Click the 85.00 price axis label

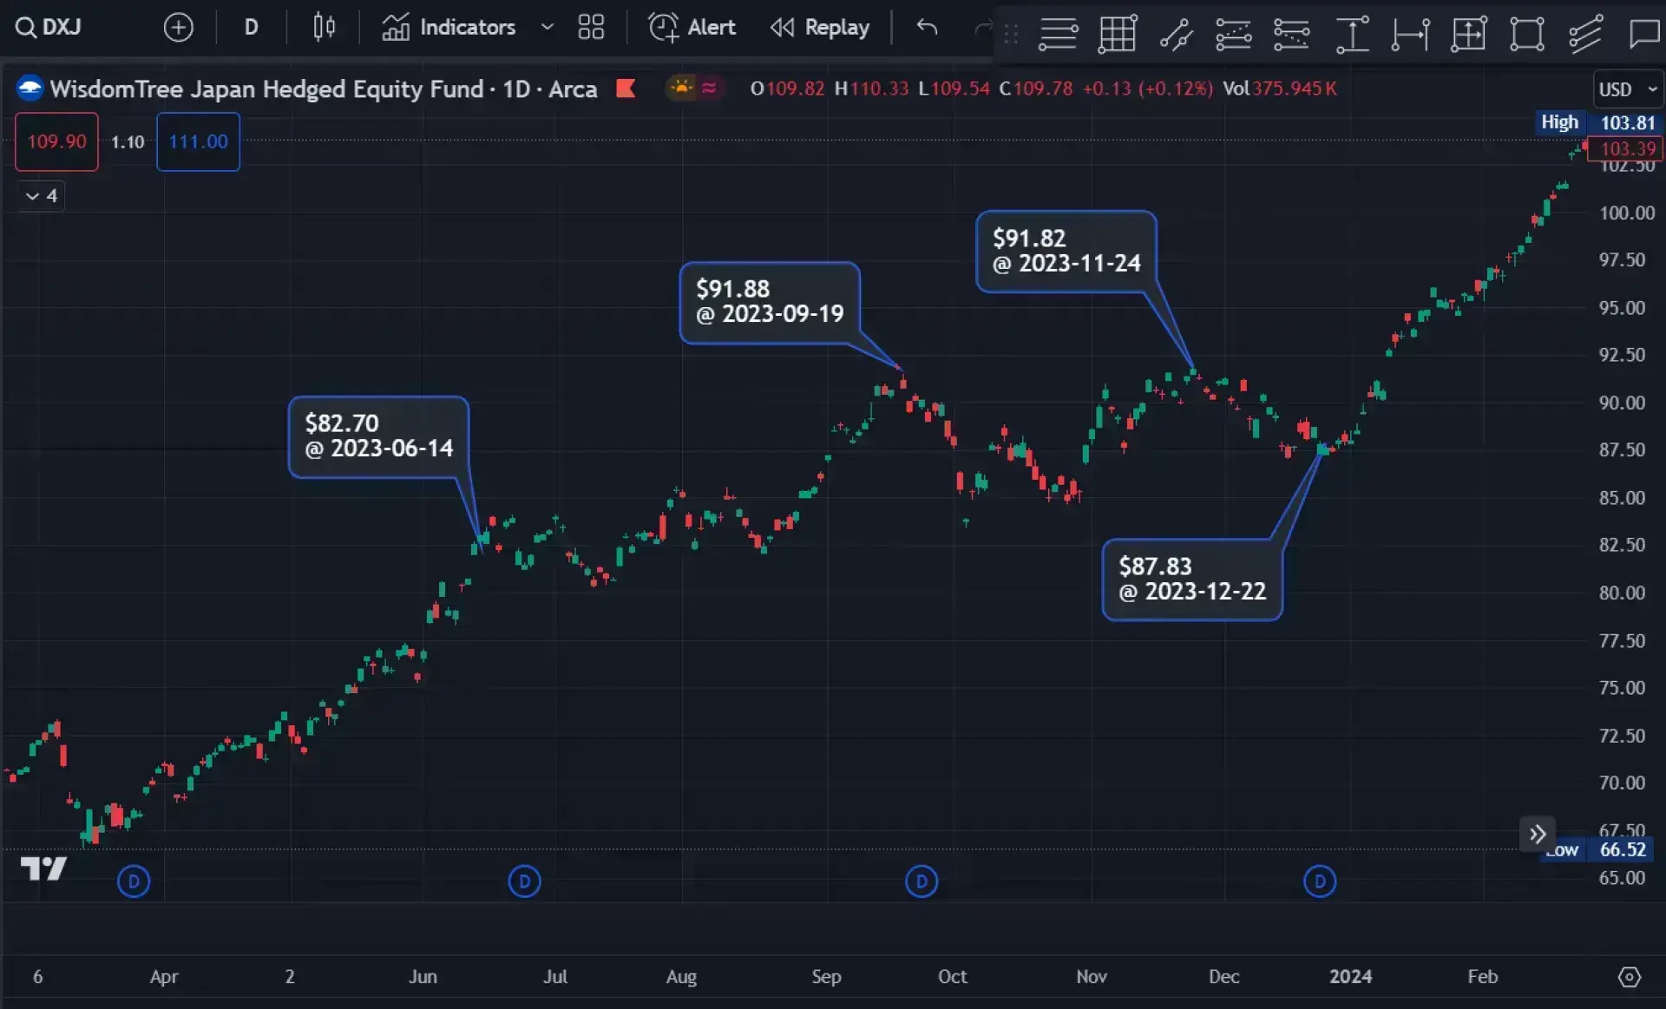pyautogui.click(x=1622, y=498)
